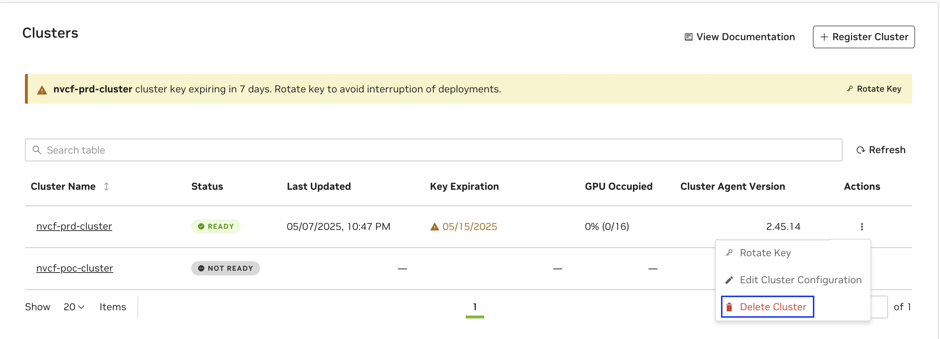Select Rotate Key from the actions menu

point(765,253)
